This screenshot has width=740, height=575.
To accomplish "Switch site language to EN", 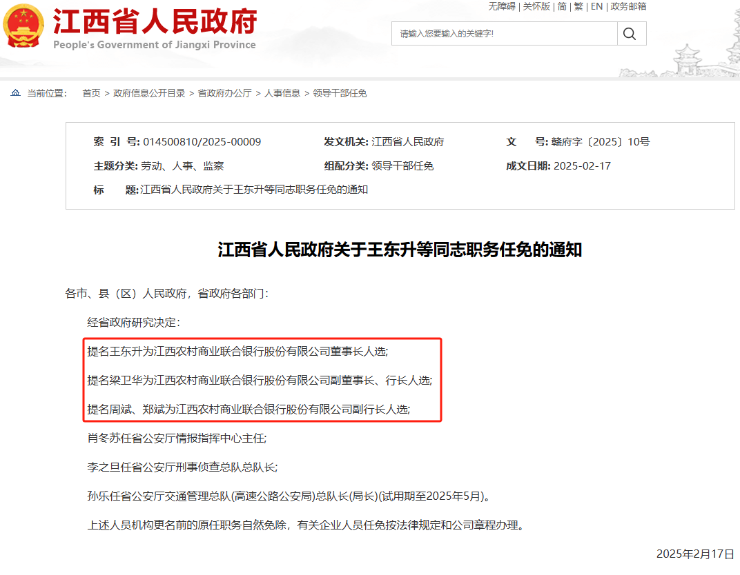I will pos(596,6).
